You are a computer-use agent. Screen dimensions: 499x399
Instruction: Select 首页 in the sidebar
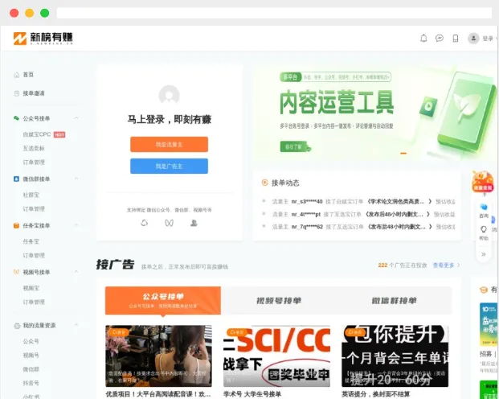[27, 74]
